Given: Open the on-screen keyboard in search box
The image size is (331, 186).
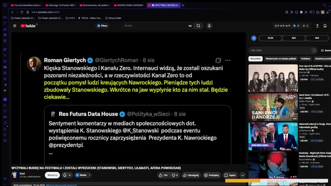Looking at the screenshot, I should [x=190, y=26].
